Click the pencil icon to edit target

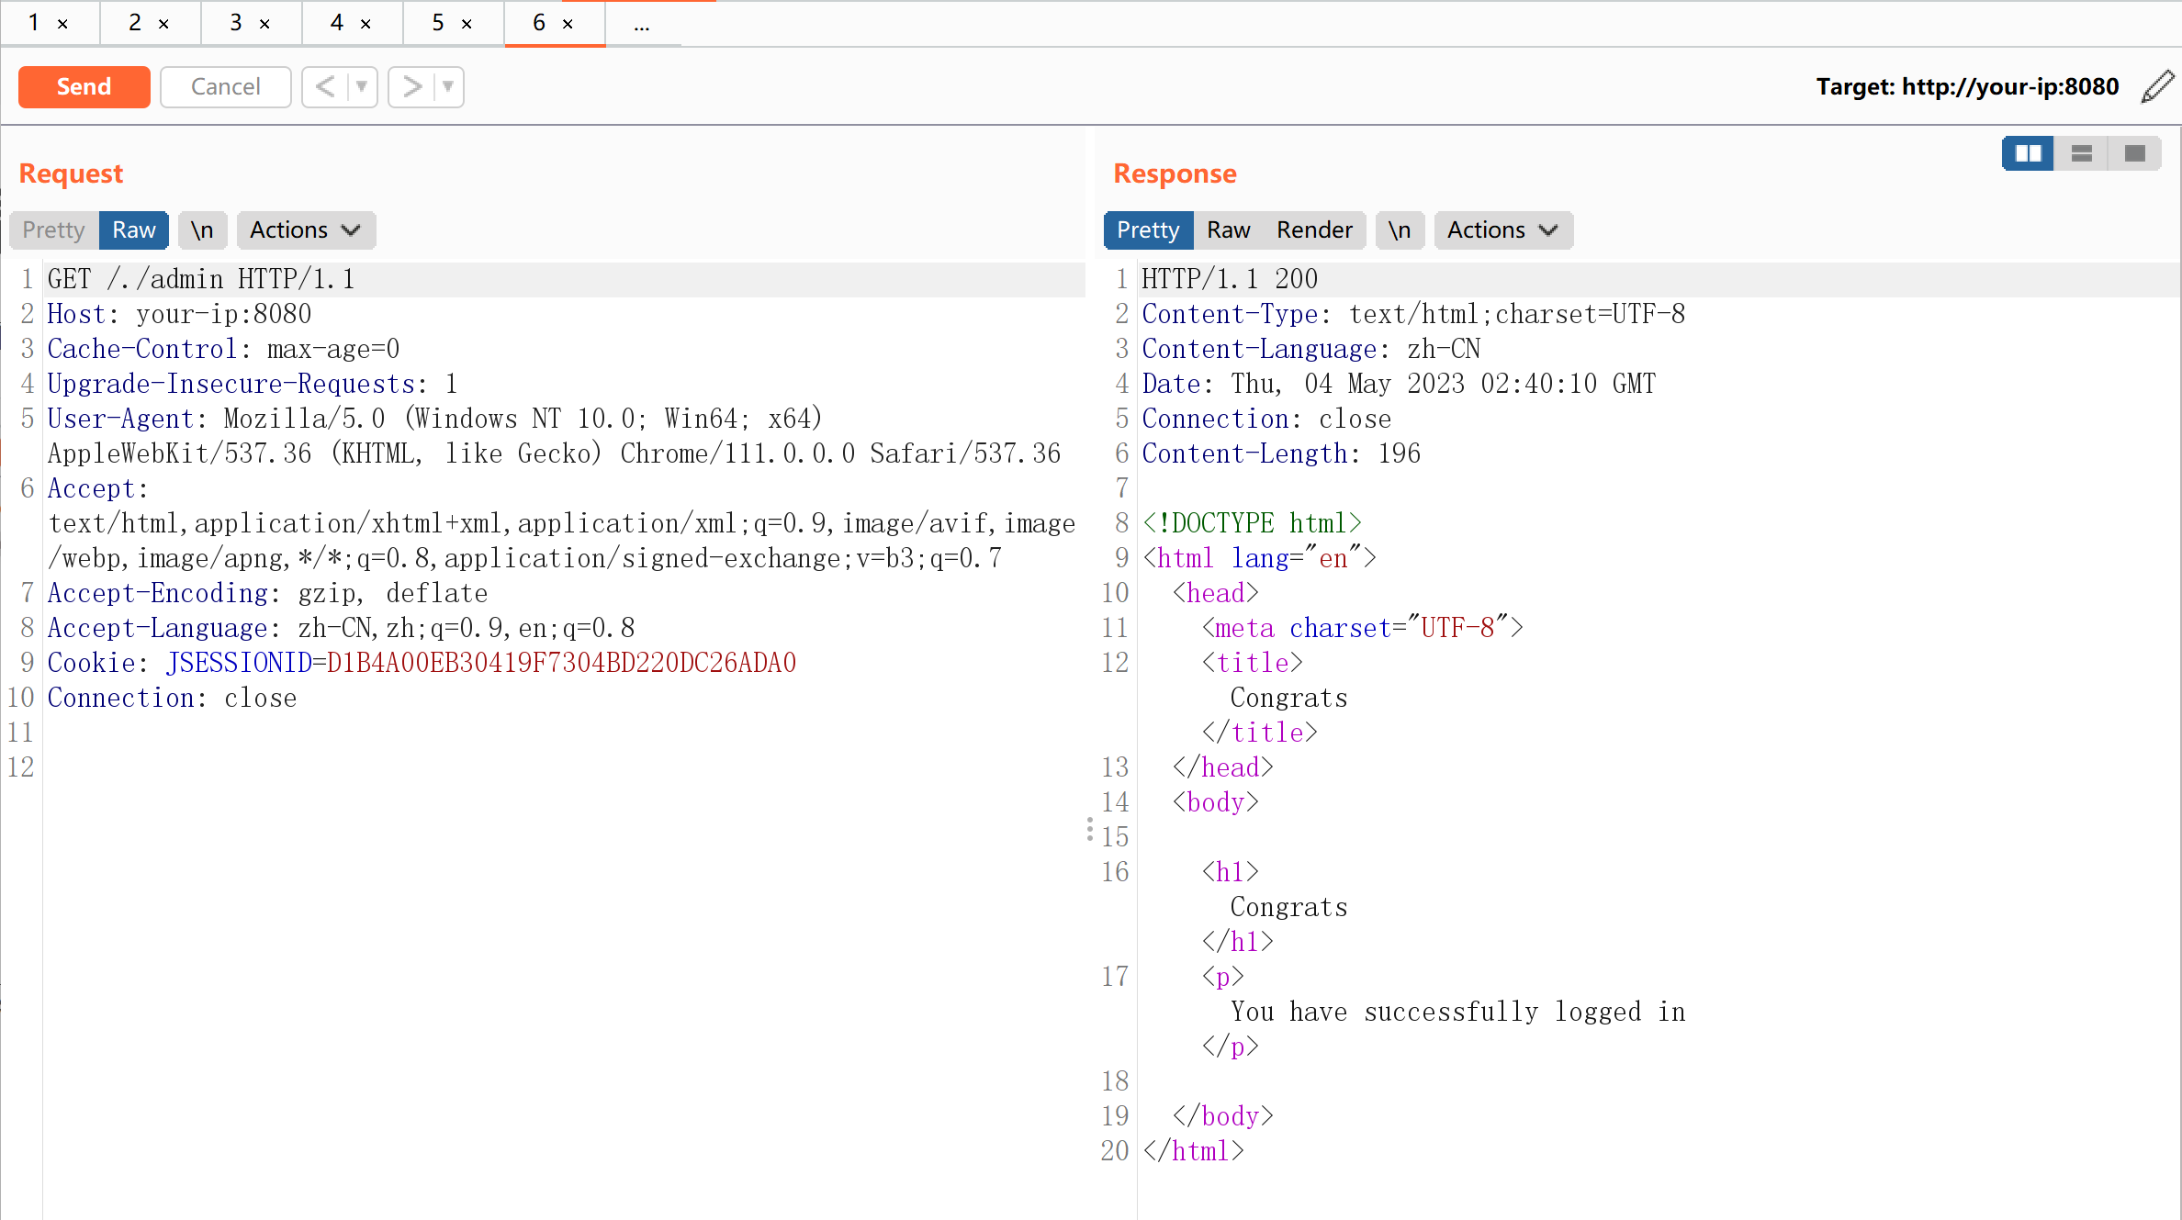[2157, 86]
